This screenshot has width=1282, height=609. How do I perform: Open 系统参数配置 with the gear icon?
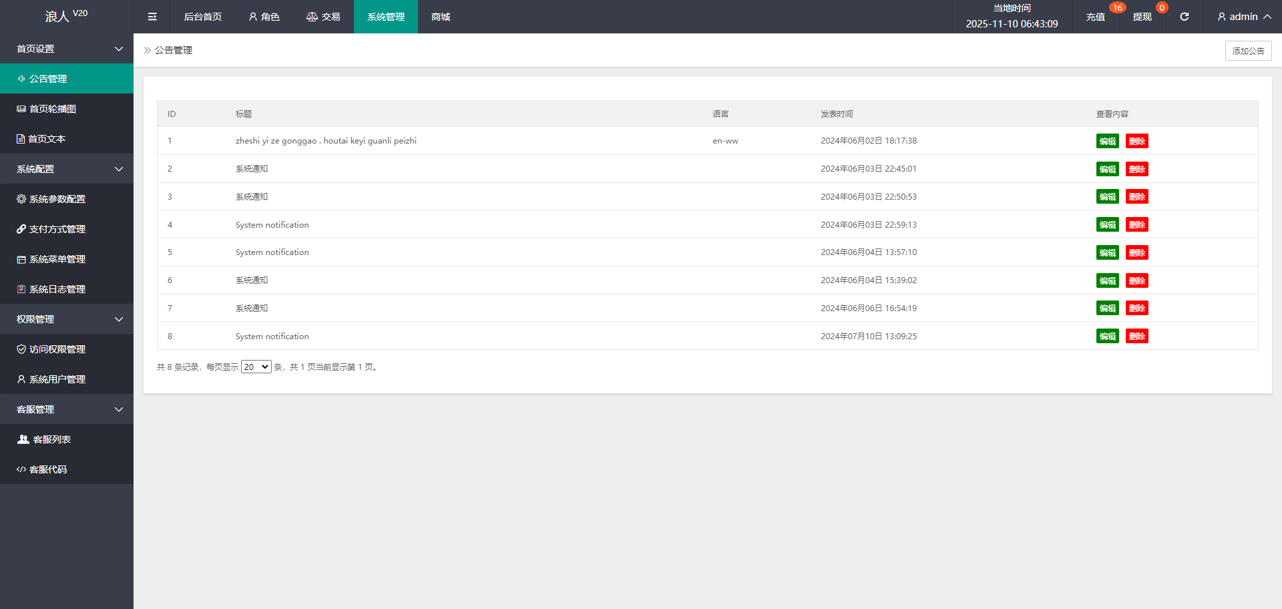51,199
